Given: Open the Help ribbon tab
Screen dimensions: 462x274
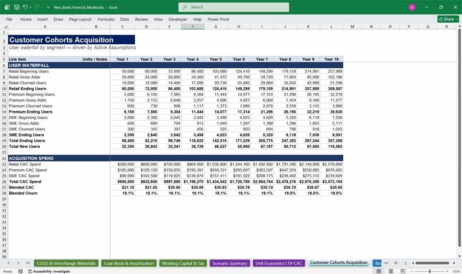Looking at the screenshot, I should click(197, 19).
